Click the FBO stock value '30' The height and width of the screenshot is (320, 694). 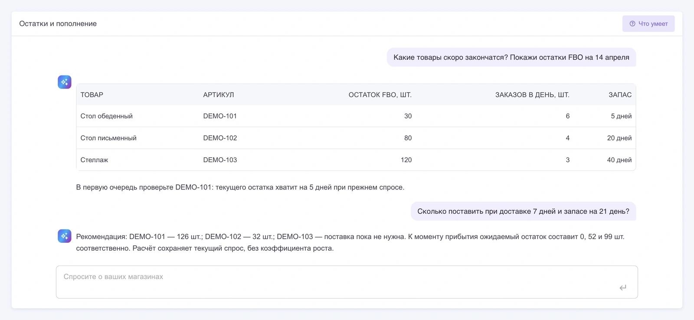[x=408, y=116]
